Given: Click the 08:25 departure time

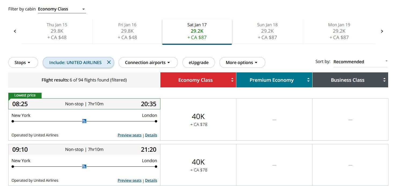Looking at the screenshot, I should point(20,104).
